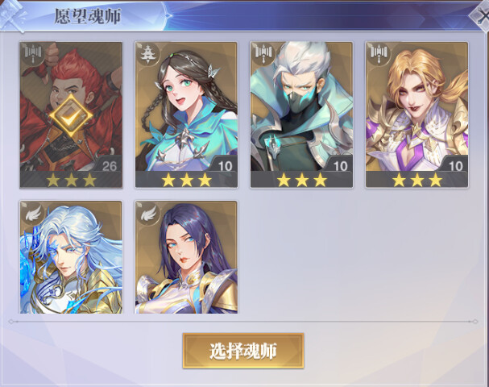Click the class icon on the blonde character card

379,52
